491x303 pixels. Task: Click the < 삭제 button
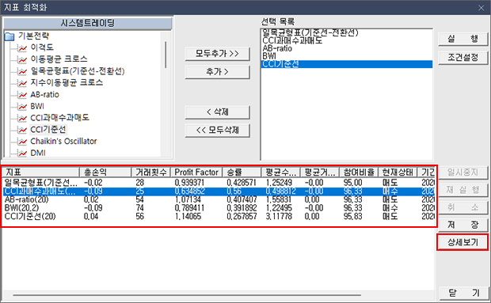217,112
